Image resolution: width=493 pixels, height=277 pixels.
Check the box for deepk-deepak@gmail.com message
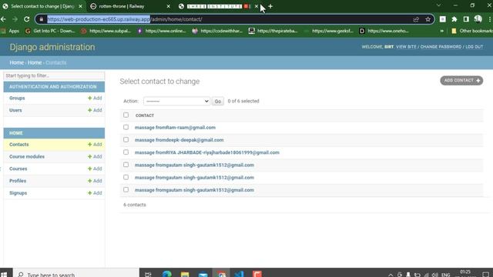click(126, 139)
